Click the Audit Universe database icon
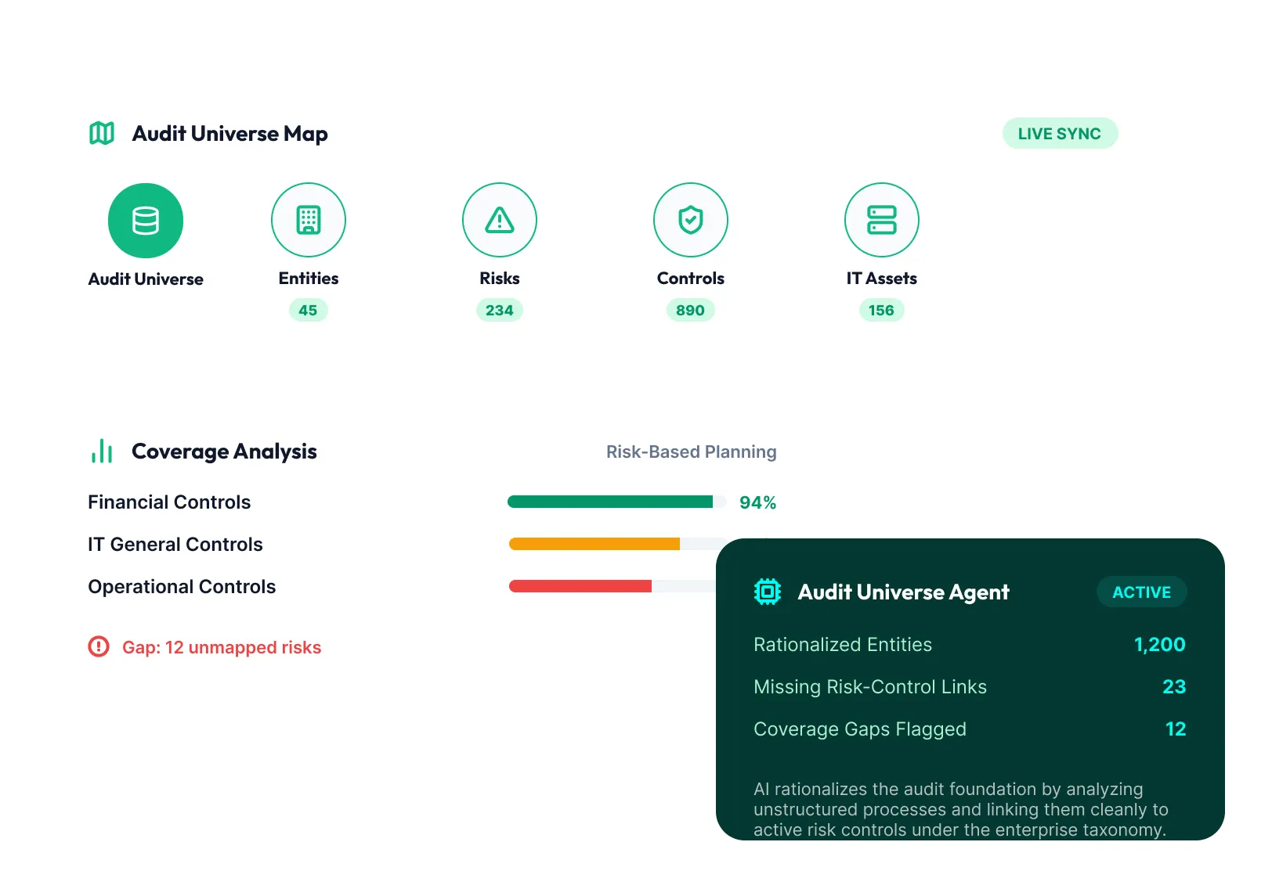 coord(146,221)
